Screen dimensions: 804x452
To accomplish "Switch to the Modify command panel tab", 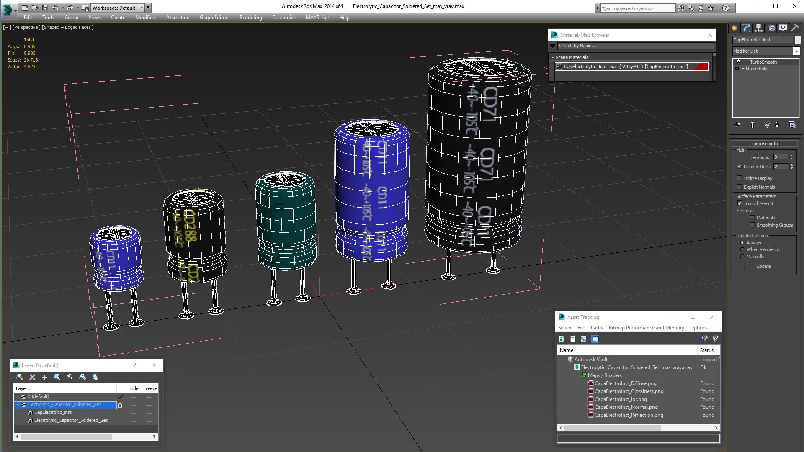I will pyautogui.click(x=747, y=28).
